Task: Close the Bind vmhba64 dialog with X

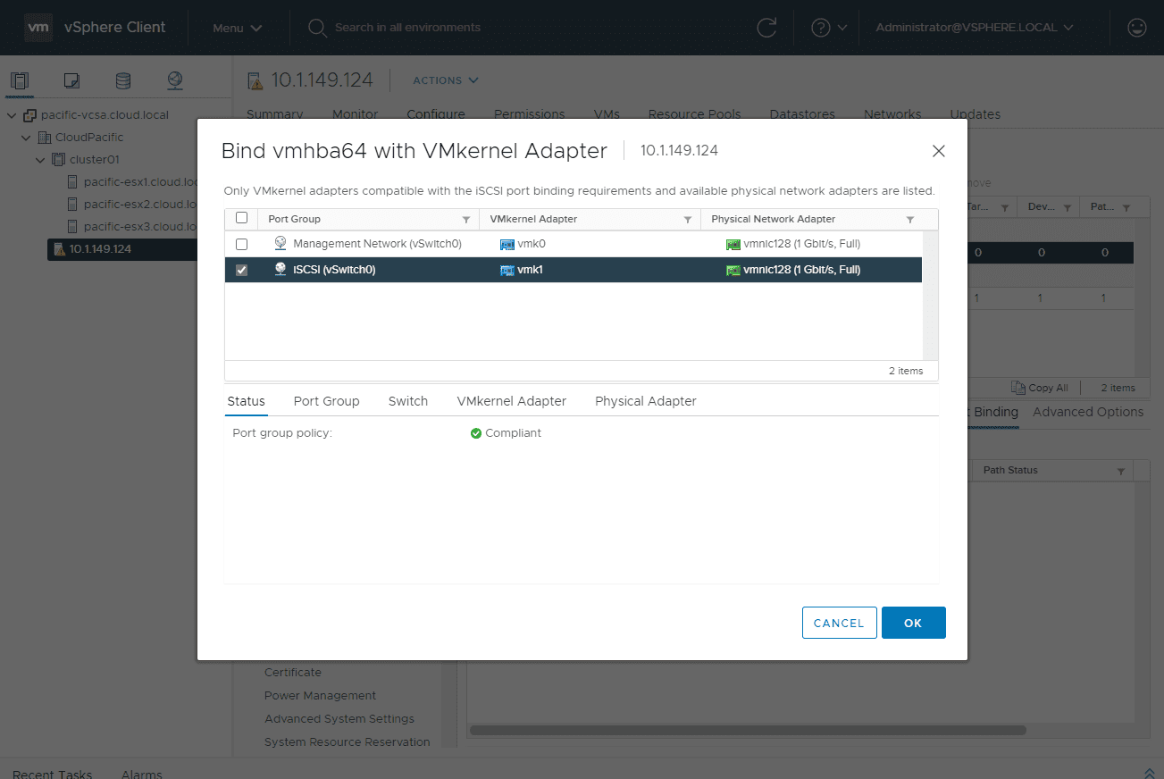Action: tap(939, 151)
